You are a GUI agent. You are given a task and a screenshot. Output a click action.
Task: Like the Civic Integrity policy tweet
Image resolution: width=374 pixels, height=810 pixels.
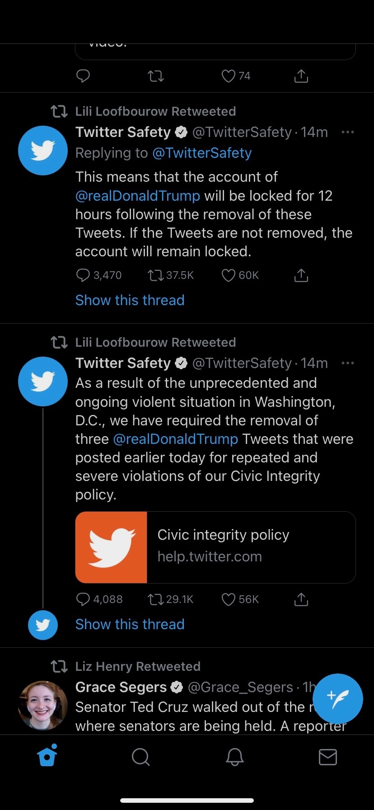[229, 599]
